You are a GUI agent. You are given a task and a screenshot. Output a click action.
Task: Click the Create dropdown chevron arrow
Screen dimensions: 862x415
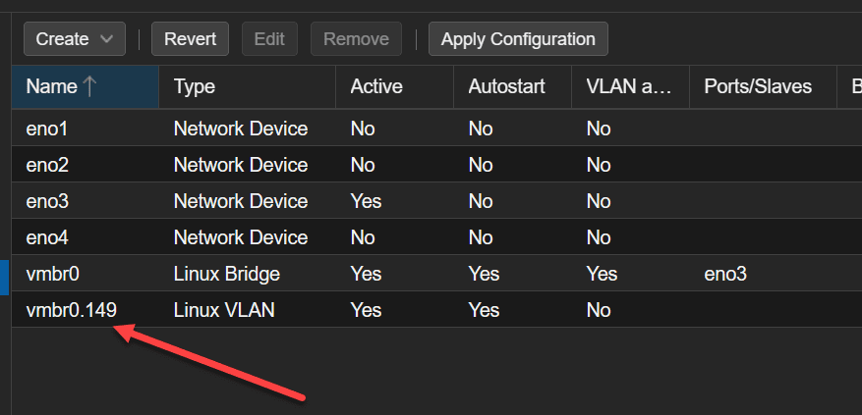point(106,39)
